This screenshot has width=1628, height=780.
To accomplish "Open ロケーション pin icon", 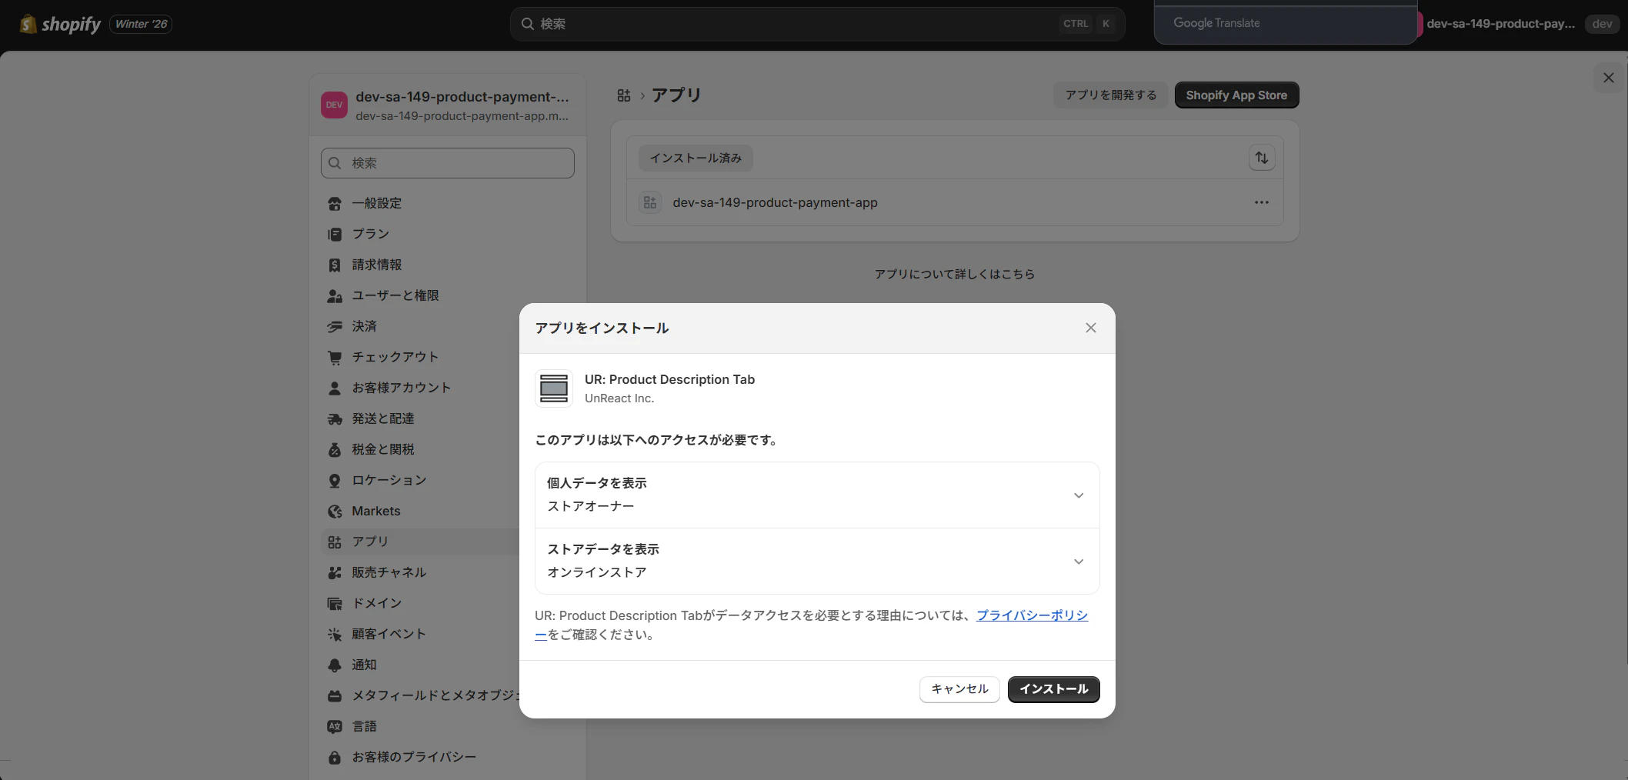I will pyautogui.click(x=335, y=481).
